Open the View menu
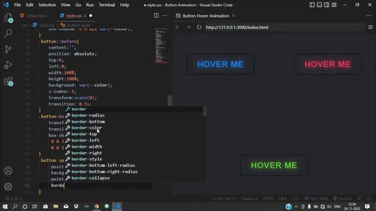This screenshot has width=376, height=211. coord(65,5)
